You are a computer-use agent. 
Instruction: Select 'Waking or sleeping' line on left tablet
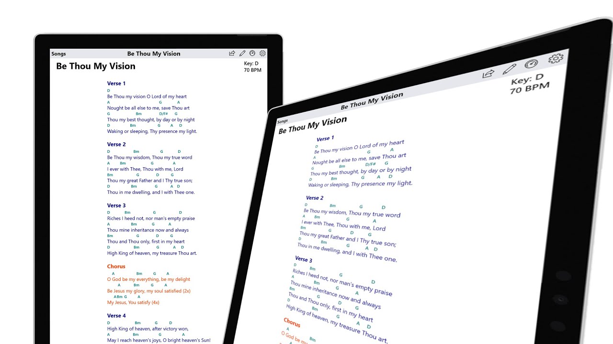pyautogui.click(x=152, y=131)
